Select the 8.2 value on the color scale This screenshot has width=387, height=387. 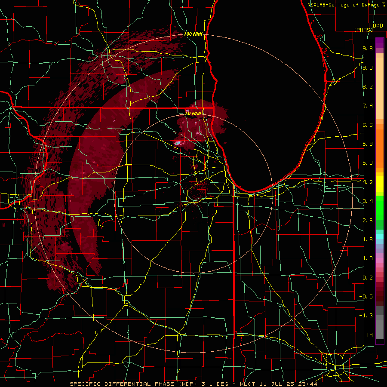pos(368,86)
